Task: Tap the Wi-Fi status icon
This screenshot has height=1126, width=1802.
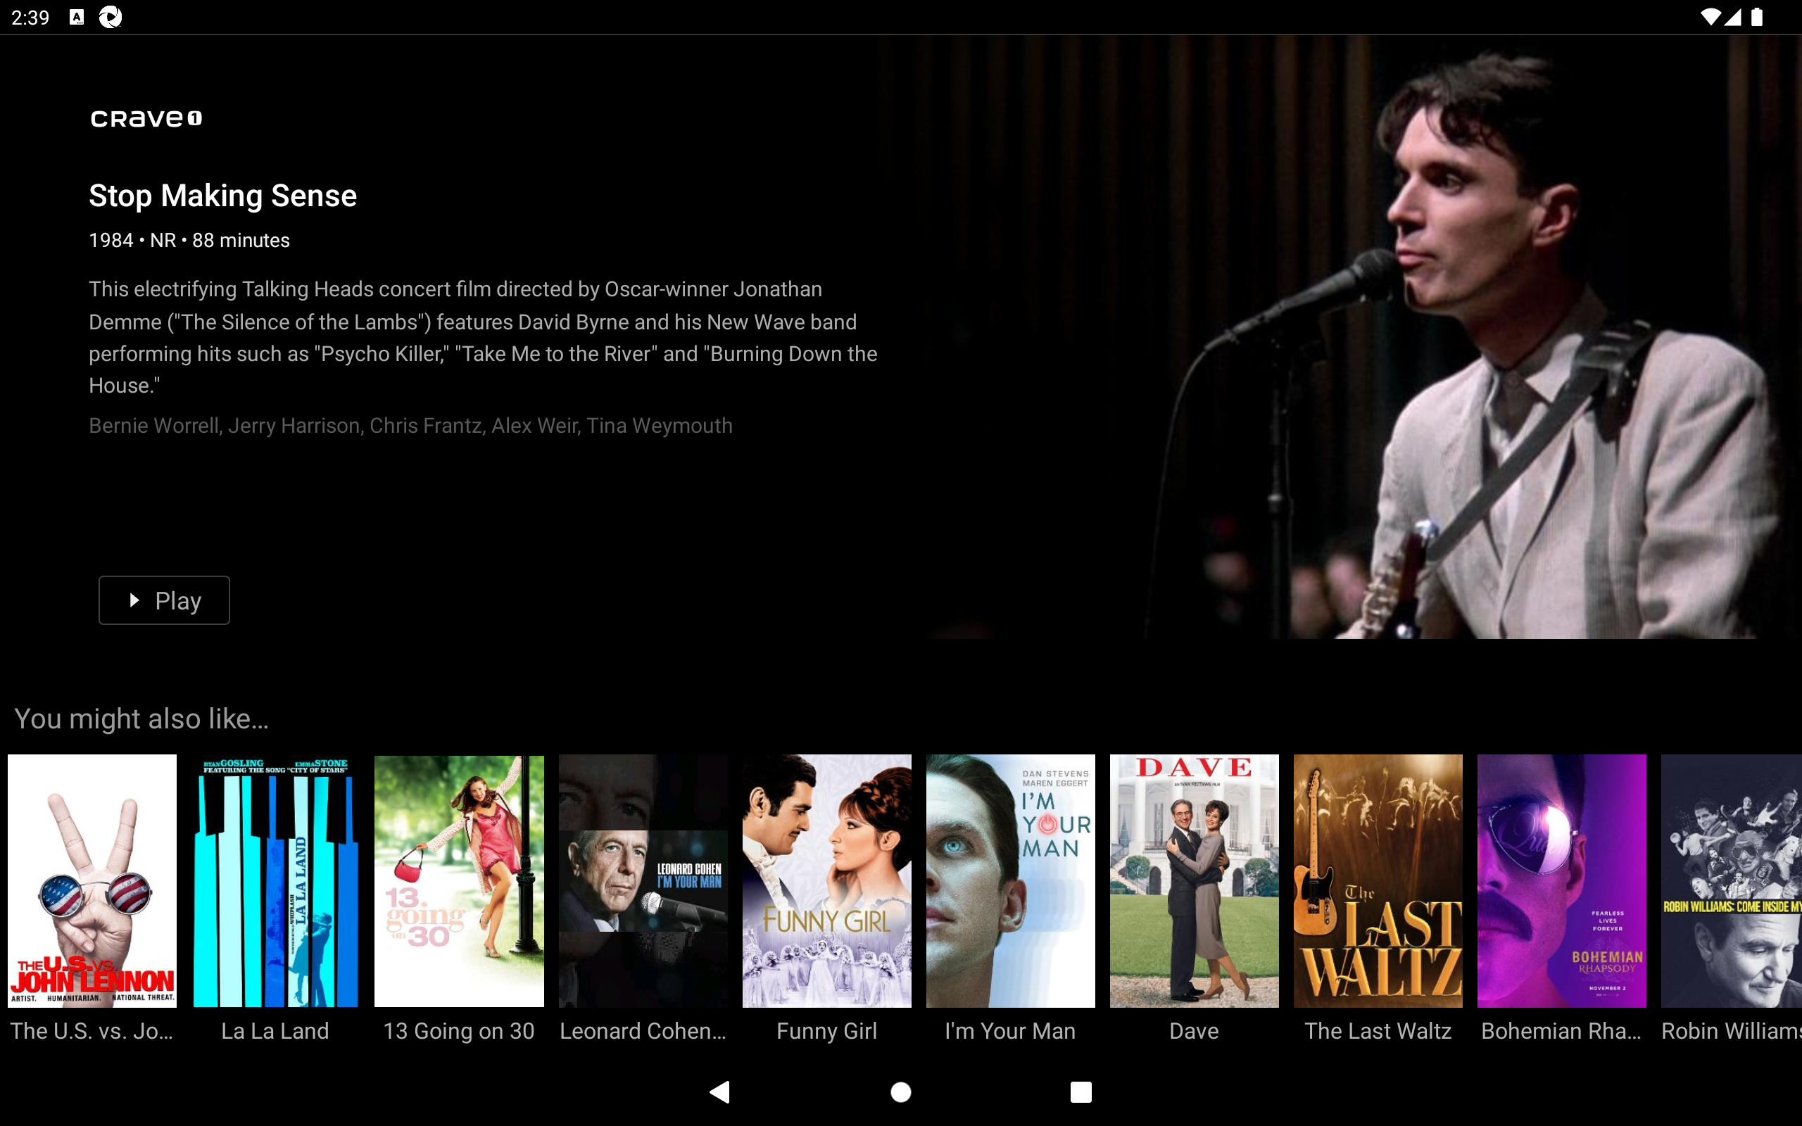Action: [x=1711, y=17]
